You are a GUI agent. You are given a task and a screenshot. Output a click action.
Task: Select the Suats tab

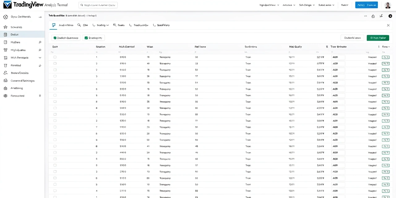pos(119,25)
